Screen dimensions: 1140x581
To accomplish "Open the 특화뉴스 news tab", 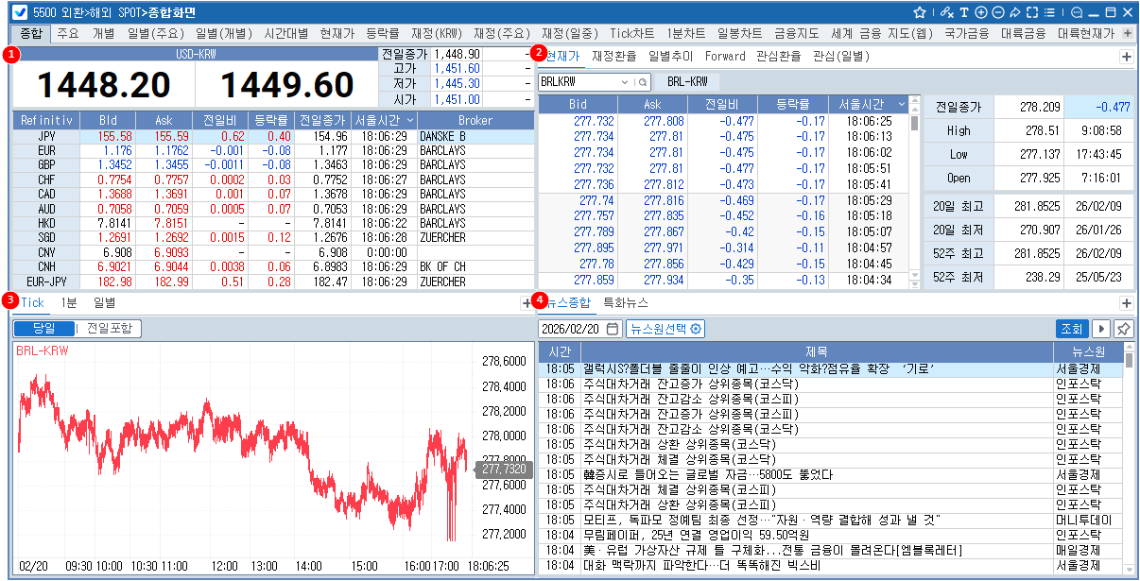I will pos(626,303).
